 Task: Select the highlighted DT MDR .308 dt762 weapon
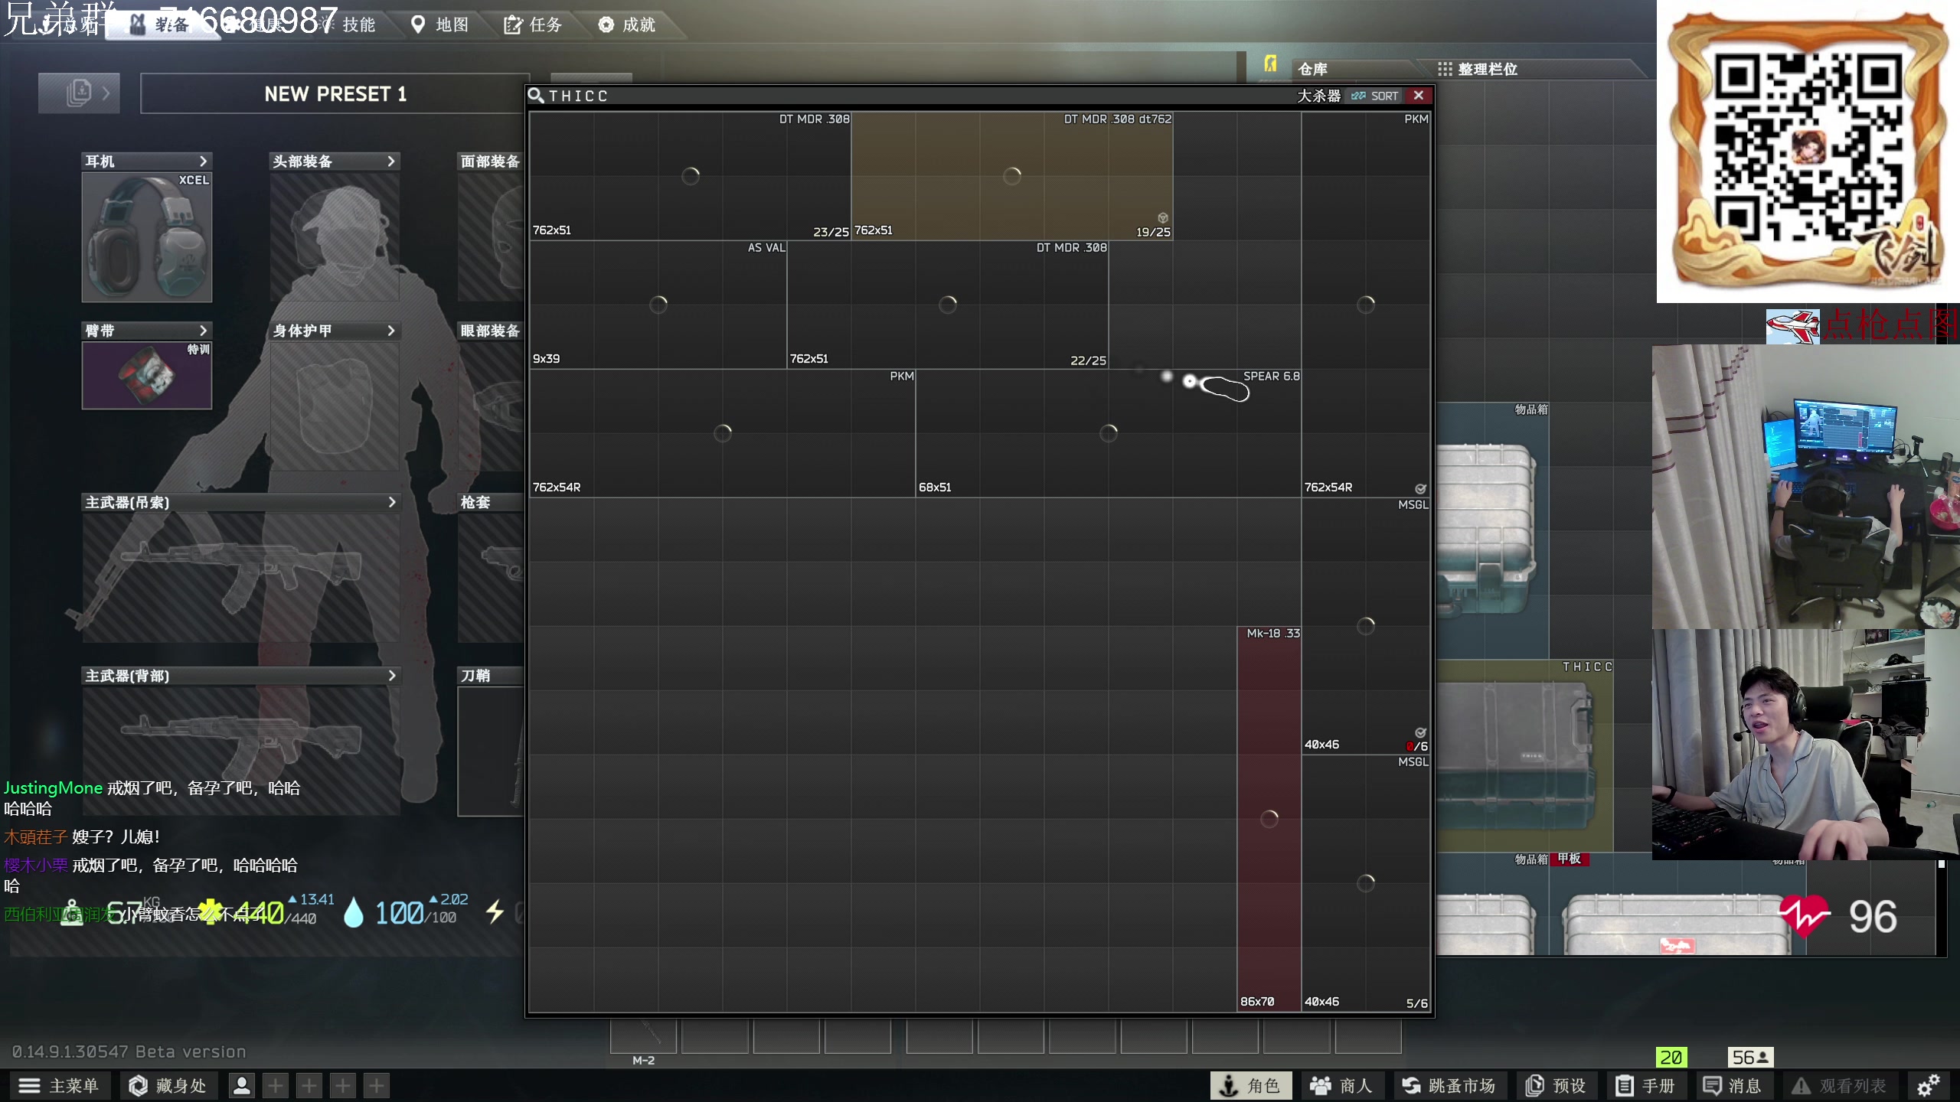pyautogui.click(x=1011, y=176)
